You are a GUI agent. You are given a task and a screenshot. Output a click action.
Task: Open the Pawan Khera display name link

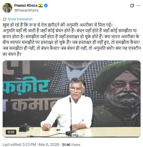(x=26, y=5)
